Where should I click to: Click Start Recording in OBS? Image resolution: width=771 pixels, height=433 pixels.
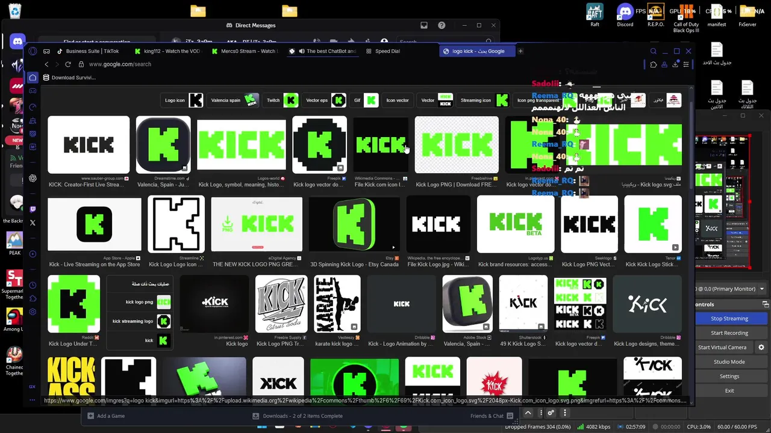pos(729,333)
